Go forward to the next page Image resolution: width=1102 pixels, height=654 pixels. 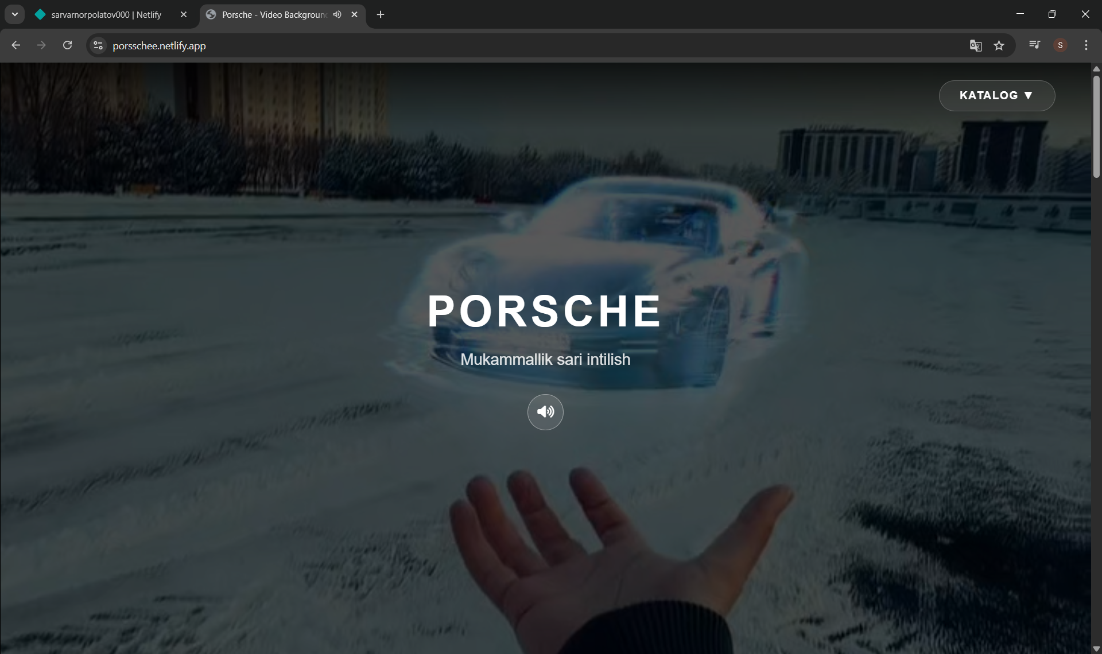[x=41, y=45]
